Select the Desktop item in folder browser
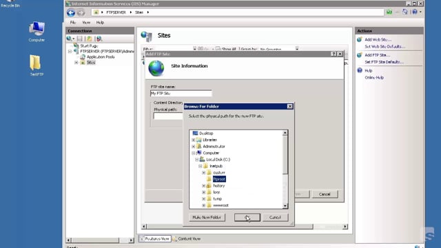This screenshot has width=441, height=248. (206, 133)
